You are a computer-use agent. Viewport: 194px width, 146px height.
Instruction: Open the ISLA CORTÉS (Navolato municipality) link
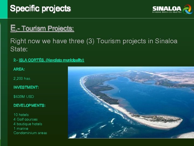[x=51, y=60]
